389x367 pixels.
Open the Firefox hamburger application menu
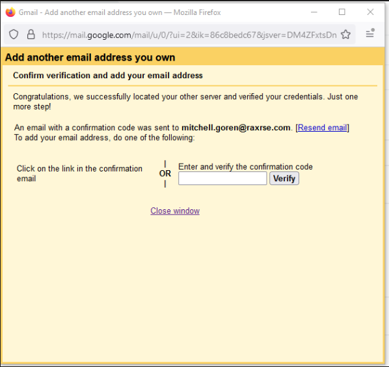click(x=370, y=33)
